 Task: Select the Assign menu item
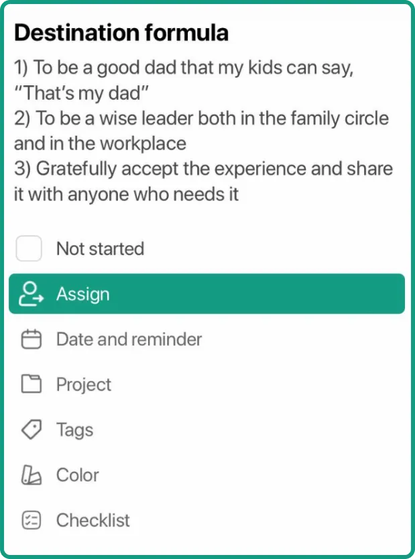pos(206,294)
